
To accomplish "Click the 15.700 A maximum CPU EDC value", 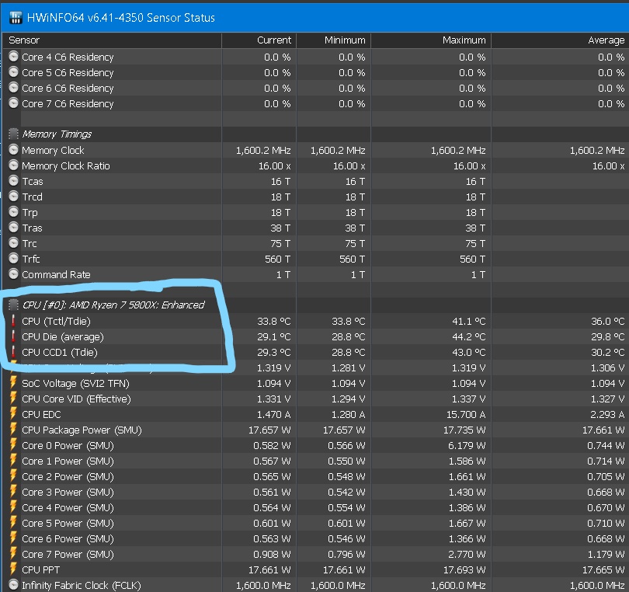I will [x=466, y=414].
